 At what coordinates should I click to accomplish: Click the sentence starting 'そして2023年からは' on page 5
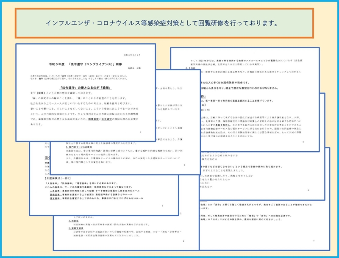point(247,61)
